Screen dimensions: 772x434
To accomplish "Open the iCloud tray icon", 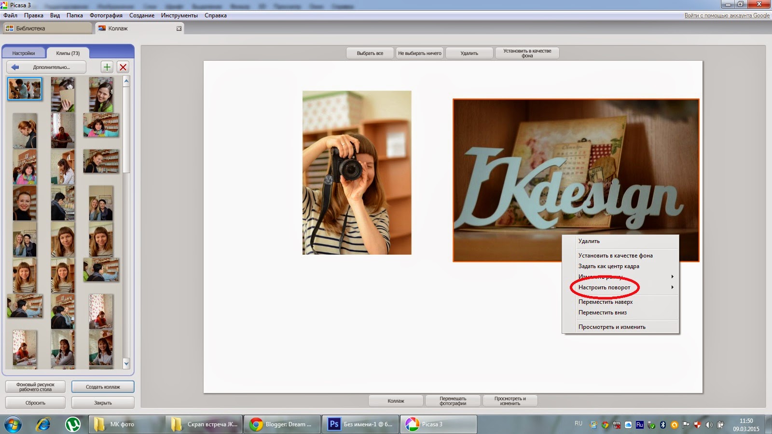I will pyautogui.click(x=628, y=425).
